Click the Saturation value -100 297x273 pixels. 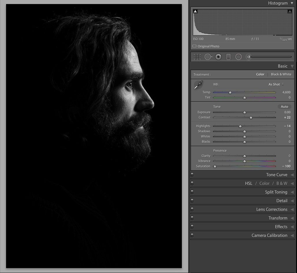[286, 166]
